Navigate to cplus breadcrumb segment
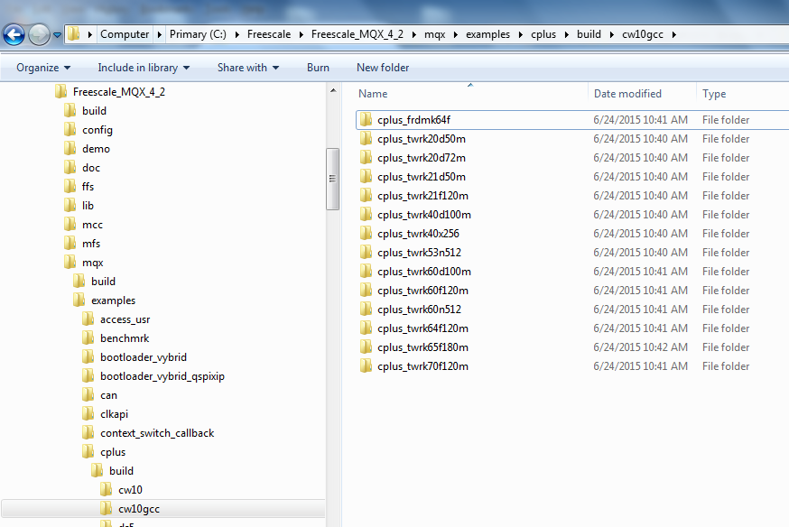The height and width of the screenshot is (527, 789). tap(543, 34)
